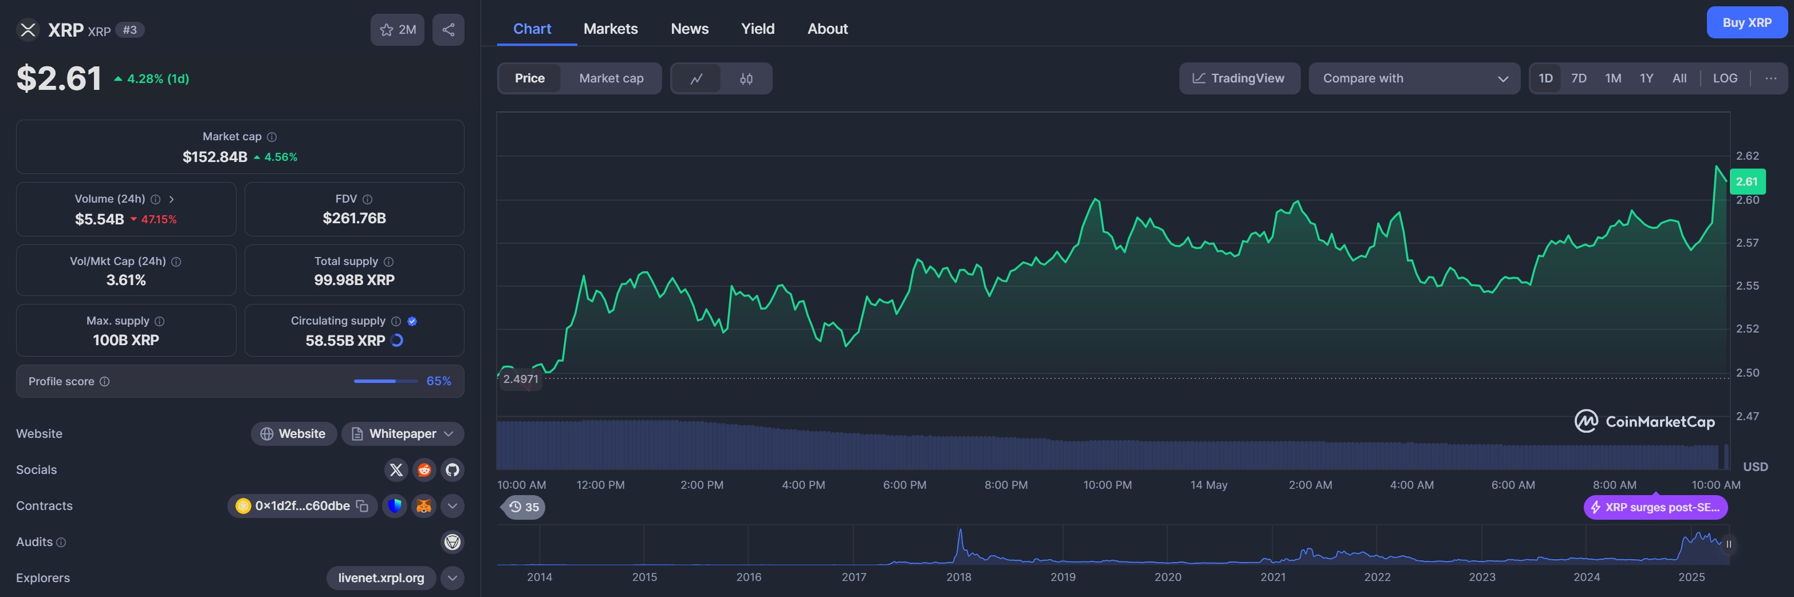This screenshot has height=597, width=1794.
Task: Set chart range to 1D
Action: [1545, 78]
